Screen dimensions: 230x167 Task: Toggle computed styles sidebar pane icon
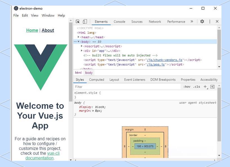(213, 87)
